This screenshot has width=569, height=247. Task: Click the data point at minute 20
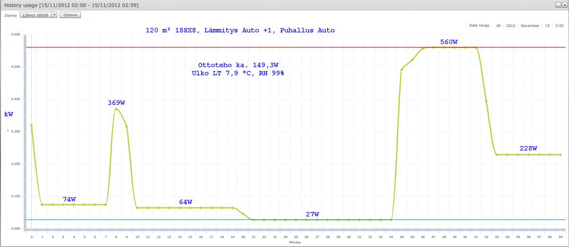243,214
